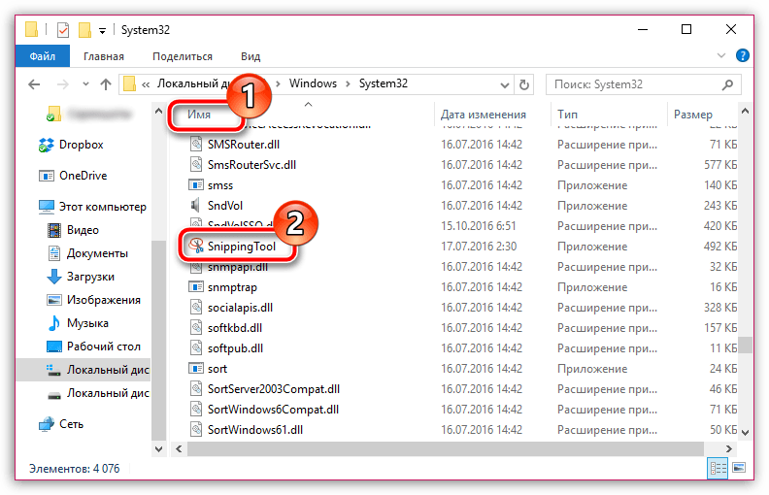
Task: Click the Windows breadcrumb segment
Action: [313, 83]
